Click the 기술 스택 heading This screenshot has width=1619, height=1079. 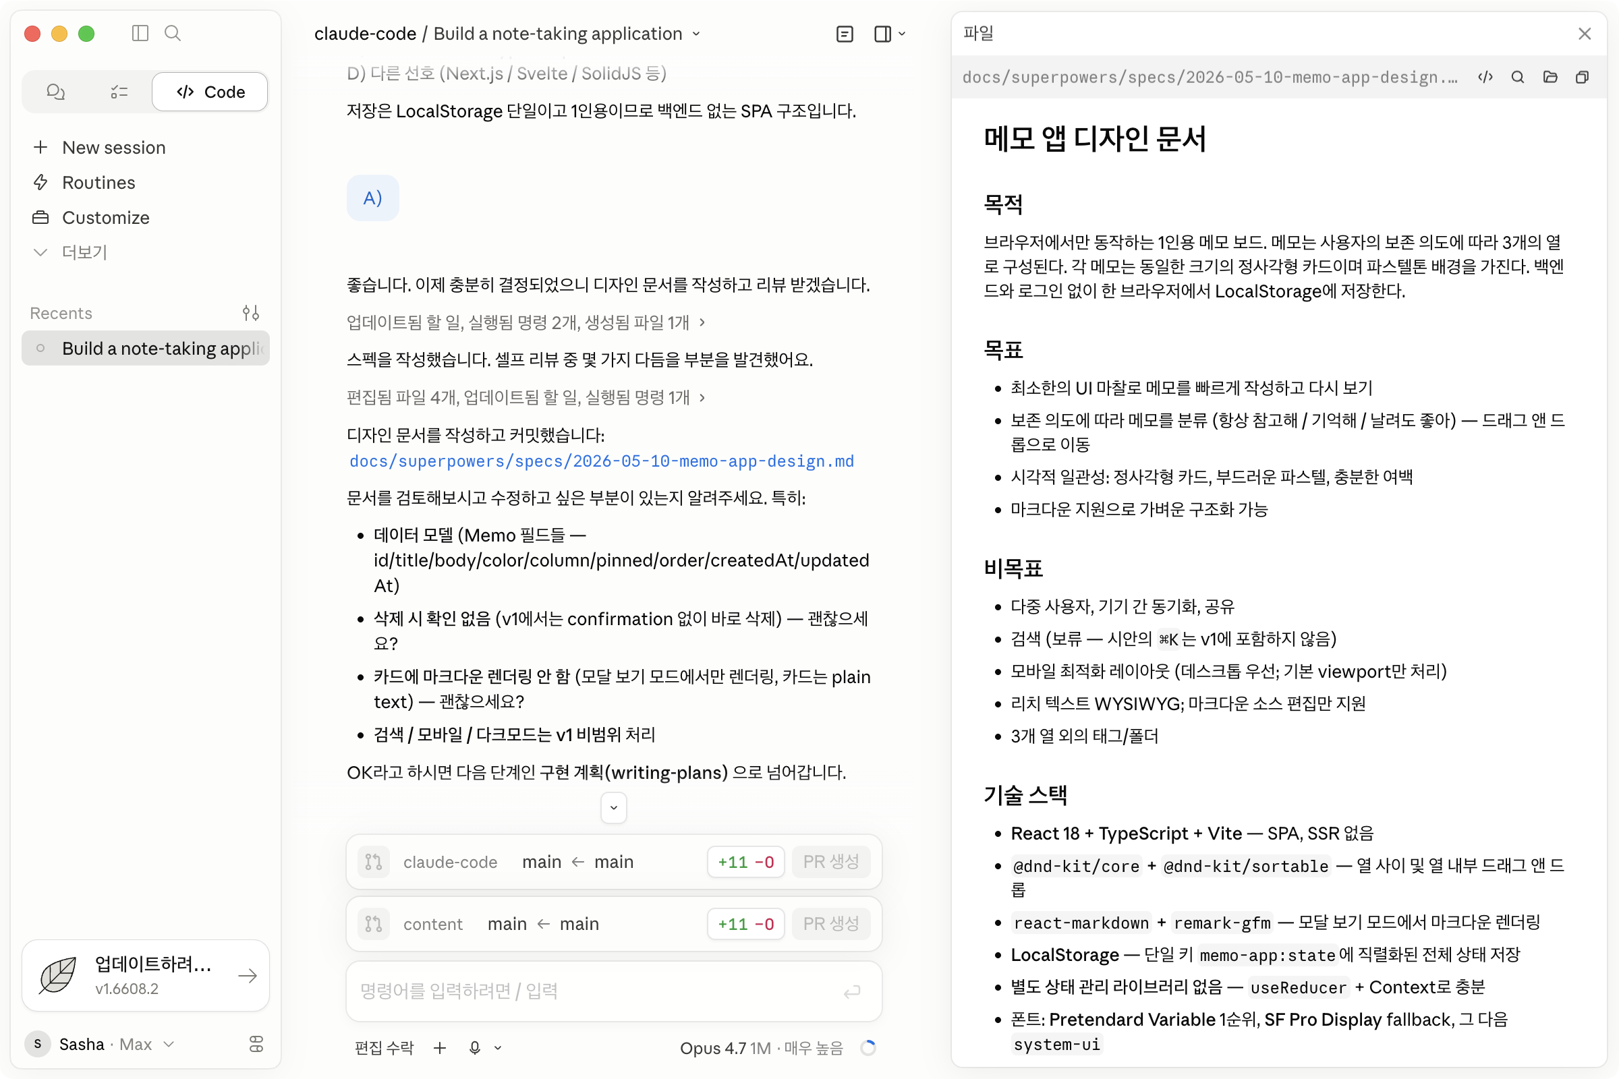(1025, 795)
